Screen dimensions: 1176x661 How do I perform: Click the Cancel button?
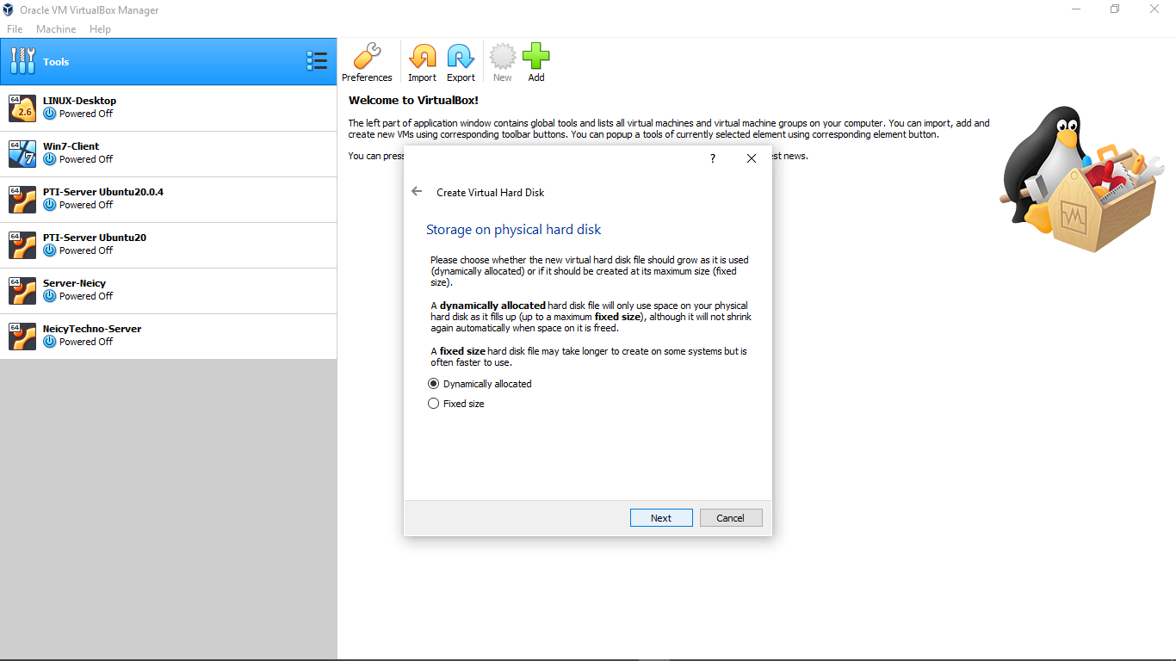(730, 518)
